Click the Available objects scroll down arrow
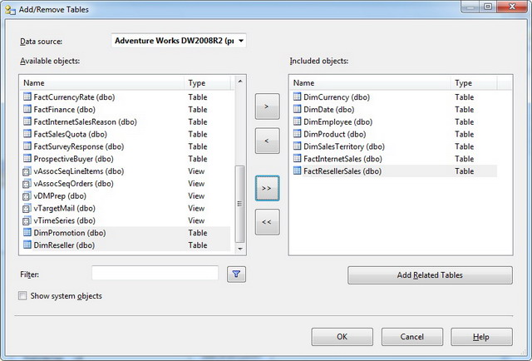 click(x=240, y=249)
